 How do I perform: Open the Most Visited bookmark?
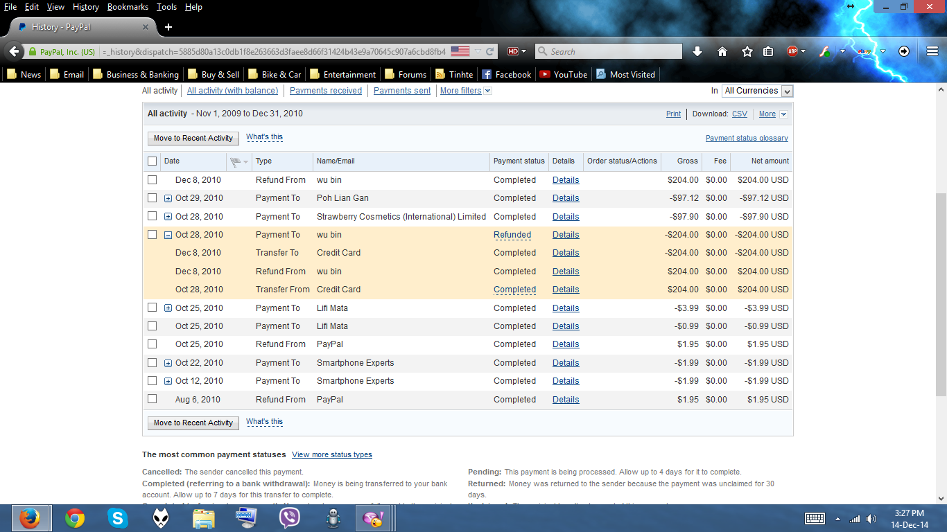pyautogui.click(x=625, y=74)
